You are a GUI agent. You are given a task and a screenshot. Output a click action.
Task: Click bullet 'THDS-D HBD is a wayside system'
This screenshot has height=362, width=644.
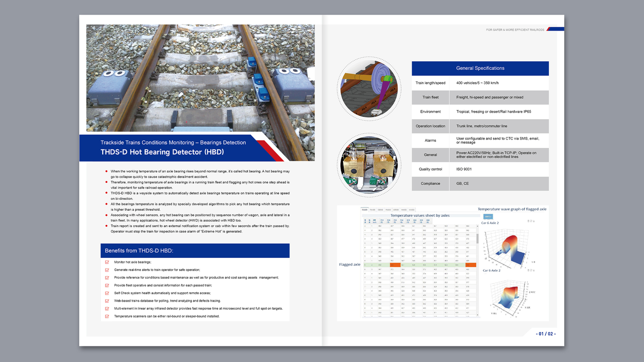click(200, 196)
